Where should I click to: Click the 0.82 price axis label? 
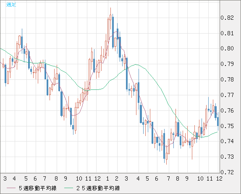(227, 18)
